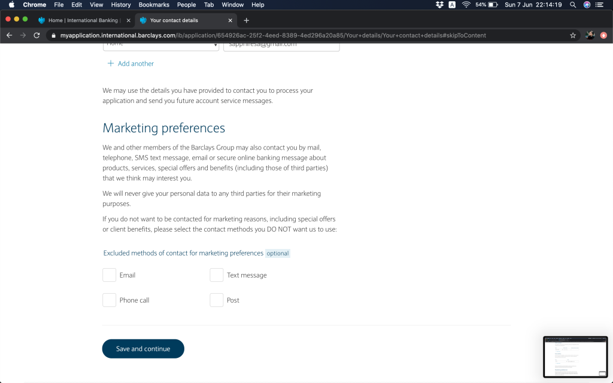Viewport: 613px width, 383px height.
Task: Open Spotlight search magnifier icon
Action: point(573,5)
